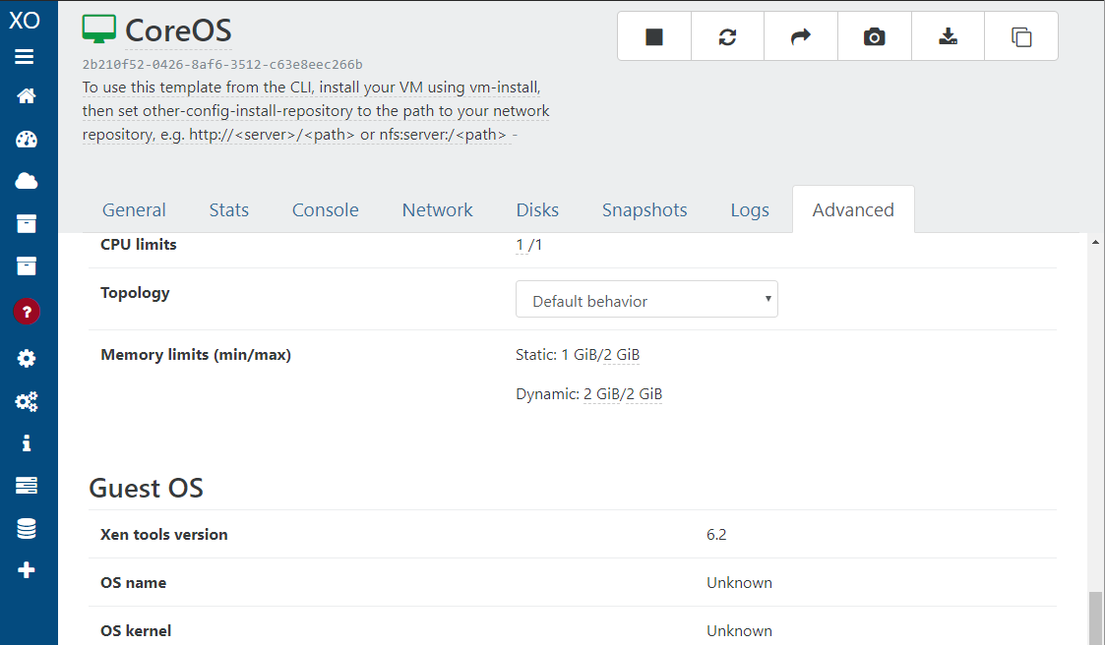
Task: Click the XO logo
Action: coord(24,20)
